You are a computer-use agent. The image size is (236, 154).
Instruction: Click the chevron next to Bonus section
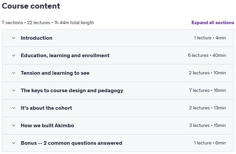14,143
